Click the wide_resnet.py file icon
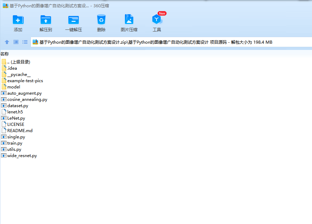Image resolution: width=312 pixels, height=224 pixels. coord(4,155)
